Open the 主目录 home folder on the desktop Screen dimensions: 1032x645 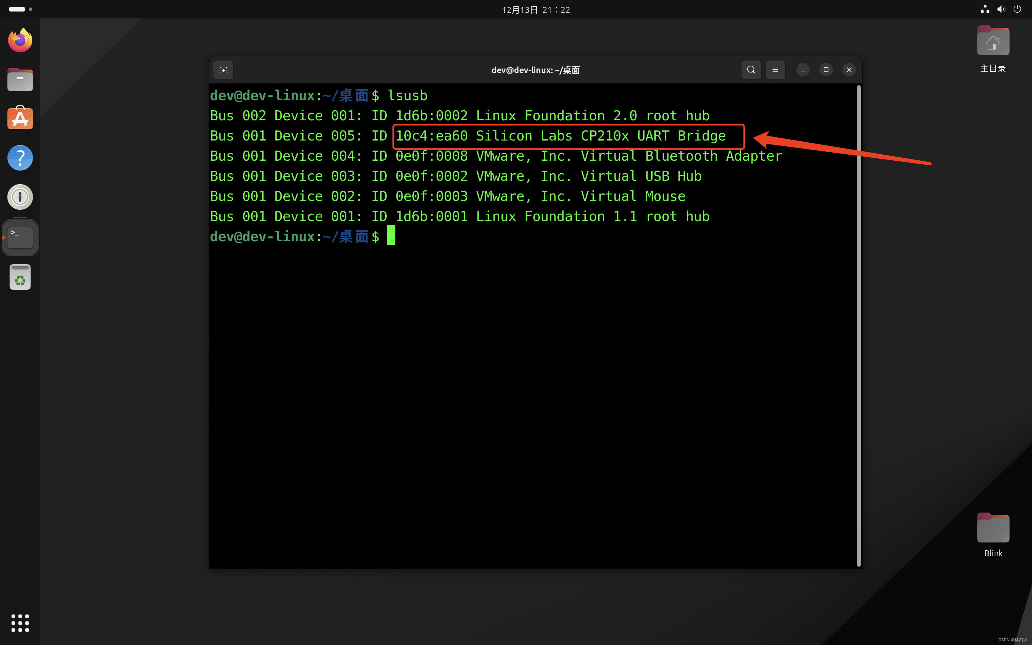point(993,49)
